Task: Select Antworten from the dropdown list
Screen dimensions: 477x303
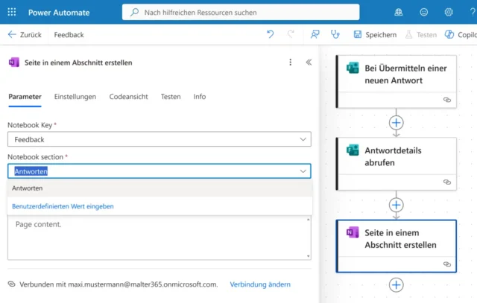Action: click(x=28, y=188)
